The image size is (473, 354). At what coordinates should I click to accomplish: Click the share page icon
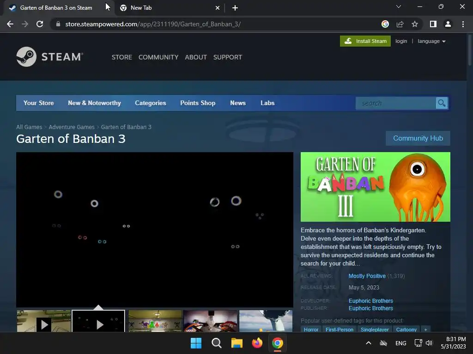[x=400, y=24]
